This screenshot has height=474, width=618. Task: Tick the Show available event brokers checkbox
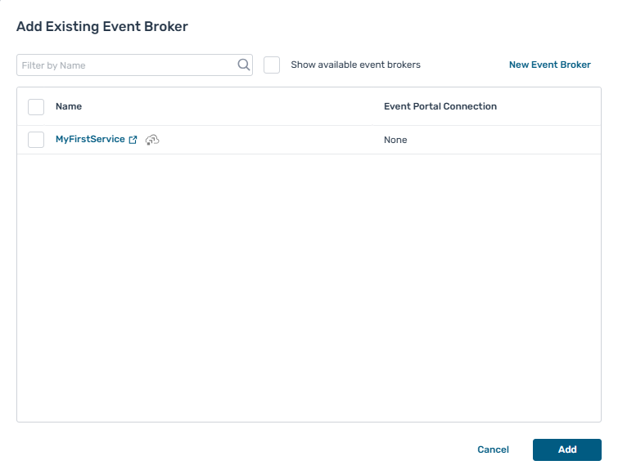click(x=272, y=65)
